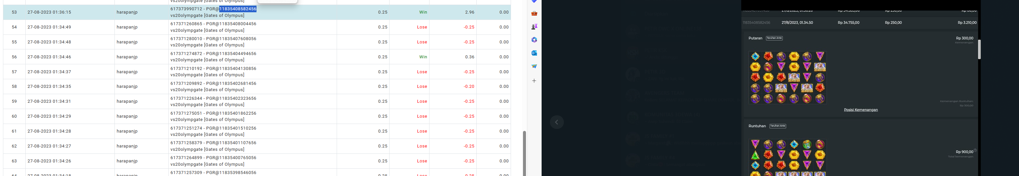Screen dimensions: 1019x176
Task: Select the highlighted ID 11835408582456 in row 53
Action: click(238, 9)
